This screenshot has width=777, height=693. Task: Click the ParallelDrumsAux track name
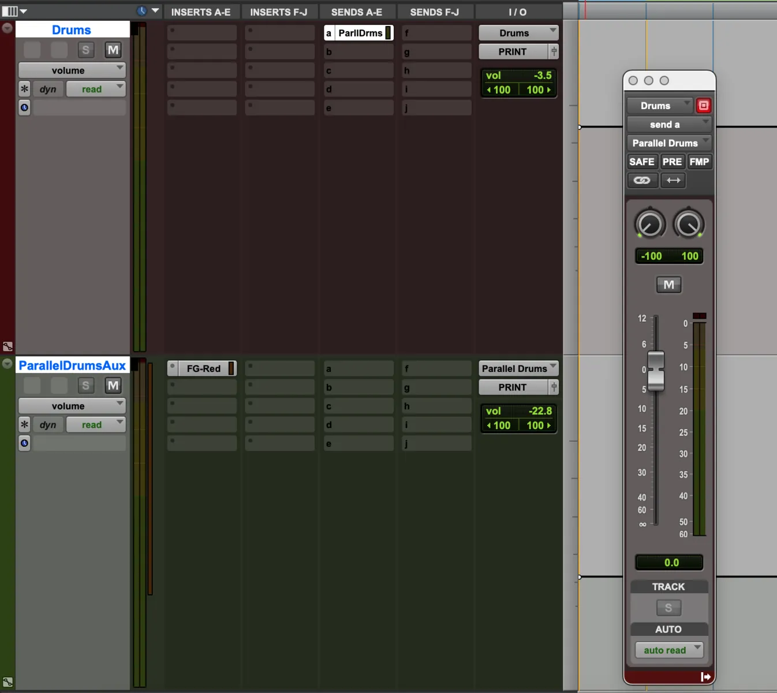pos(72,365)
